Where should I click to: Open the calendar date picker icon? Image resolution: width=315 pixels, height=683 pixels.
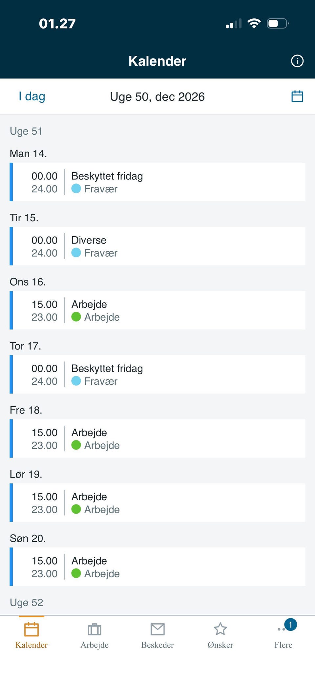pos(297,96)
